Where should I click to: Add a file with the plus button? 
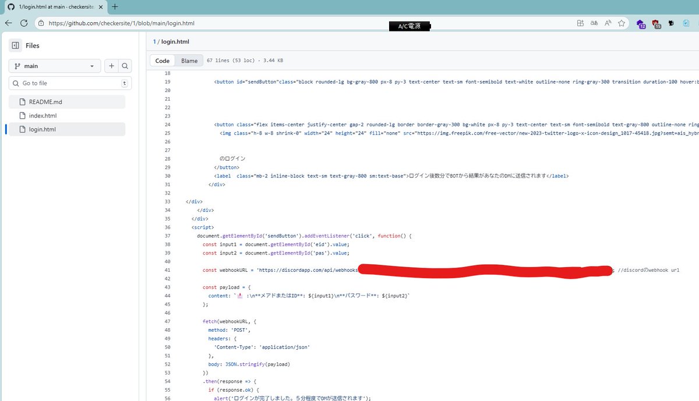[x=111, y=66]
